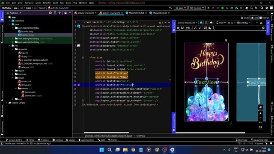The height and width of the screenshot is (154, 274).
Task: Switch to activity_main.xml tab
Action: pos(86,13)
